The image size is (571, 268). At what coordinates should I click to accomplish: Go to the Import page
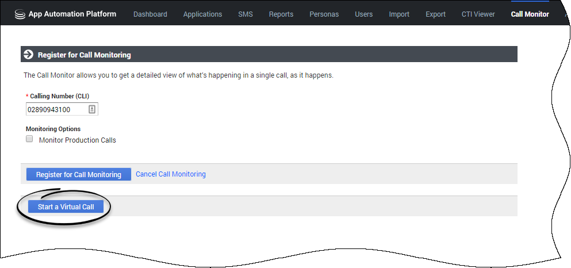tap(399, 14)
